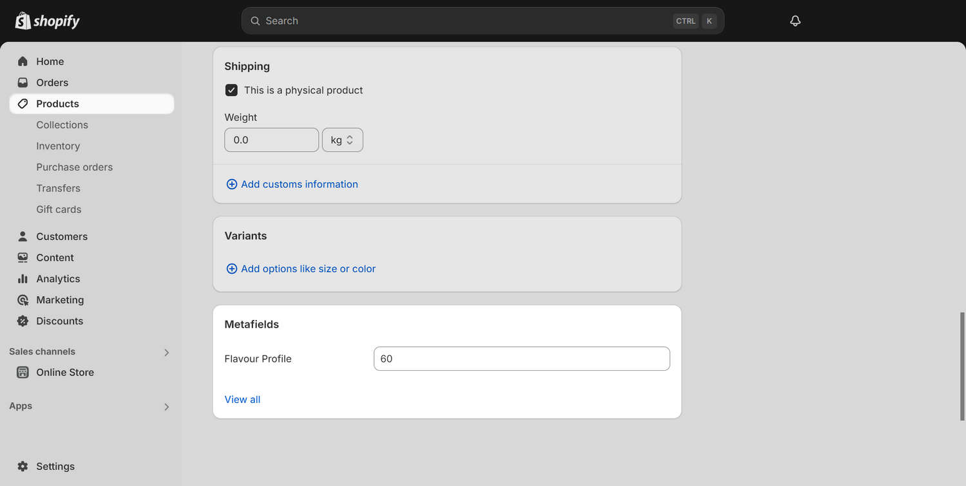Click the search magnifier icon
The image size is (966, 486).
pyautogui.click(x=255, y=21)
